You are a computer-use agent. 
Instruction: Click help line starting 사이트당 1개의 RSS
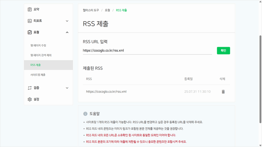click(144, 122)
